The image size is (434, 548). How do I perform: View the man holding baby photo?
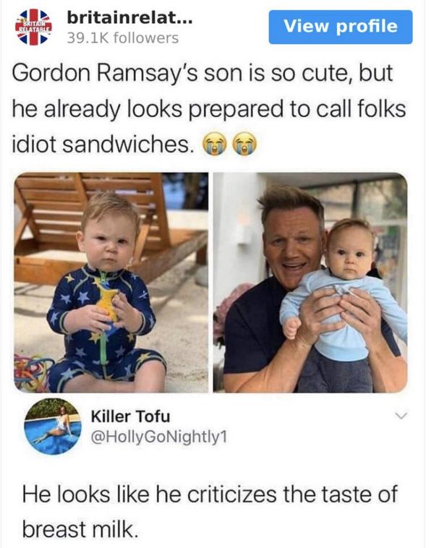(310, 283)
